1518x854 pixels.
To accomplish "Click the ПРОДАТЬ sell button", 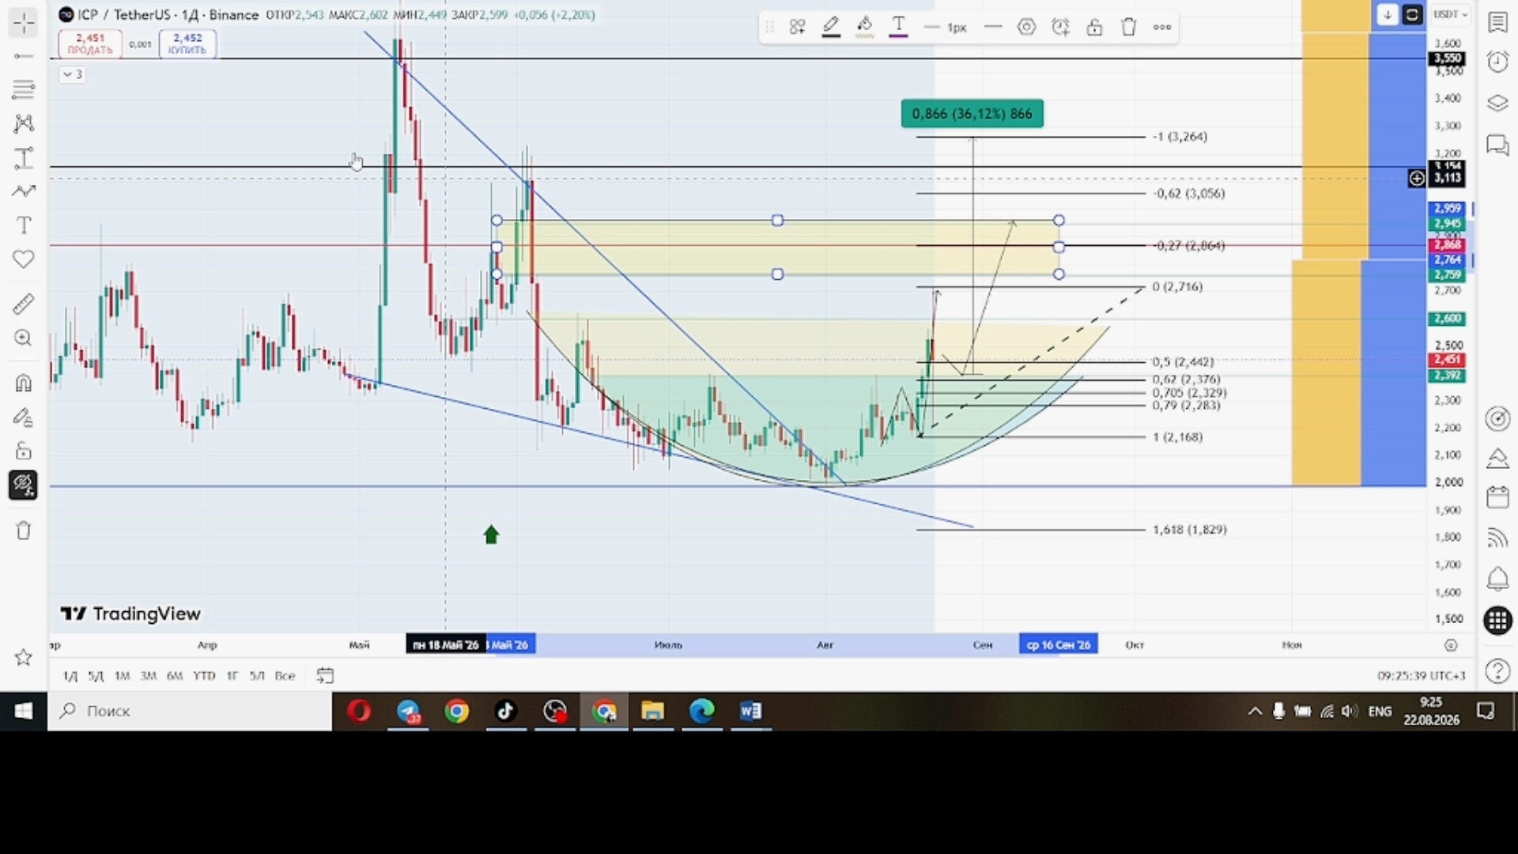I will click(90, 43).
